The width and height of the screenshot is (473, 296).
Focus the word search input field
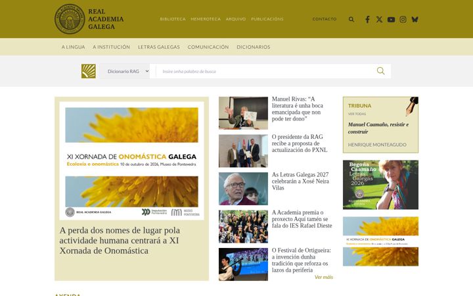point(265,71)
